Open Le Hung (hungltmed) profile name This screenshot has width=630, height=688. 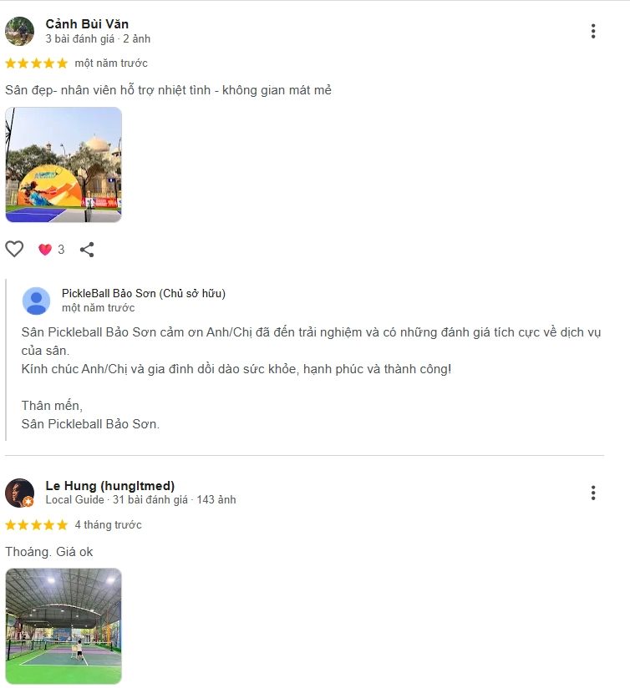(x=110, y=486)
